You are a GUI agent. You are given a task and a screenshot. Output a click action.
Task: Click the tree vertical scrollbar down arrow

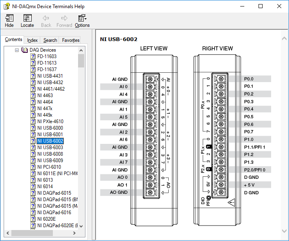coord(81,226)
